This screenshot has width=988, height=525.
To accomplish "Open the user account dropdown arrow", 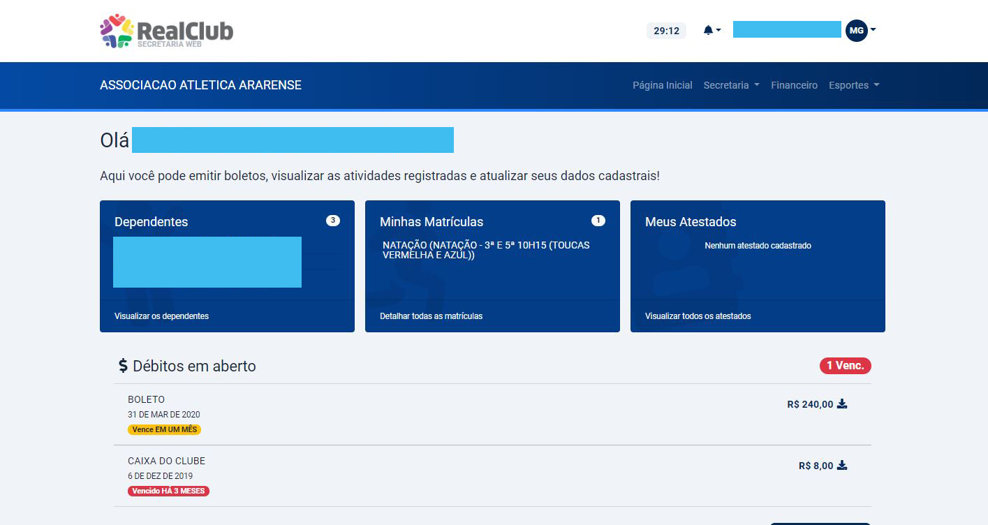I will coord(873,30).
